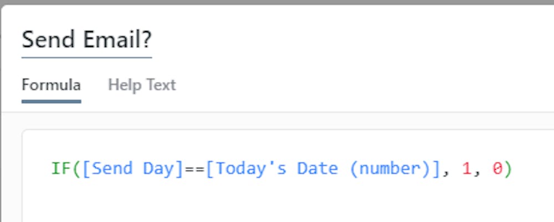
Task: Switch to the Formula tab
Action: [x=51, y=85]
